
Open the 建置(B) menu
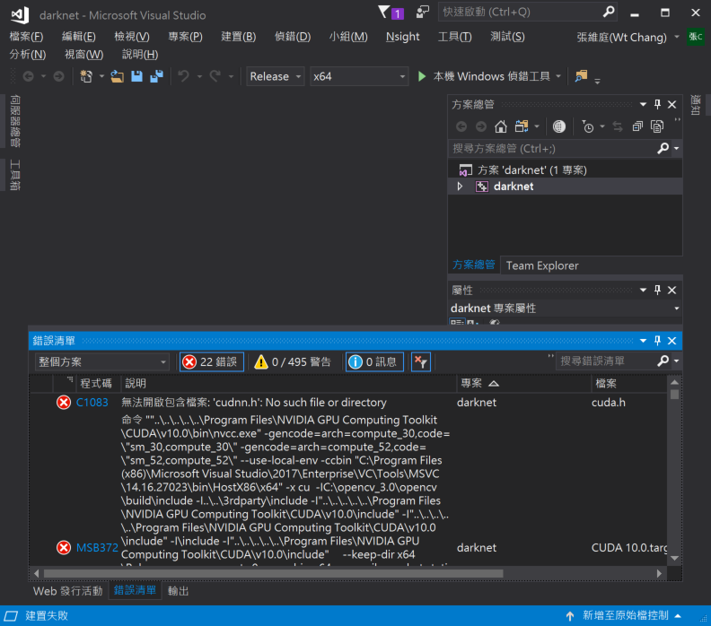coord(238,37)
